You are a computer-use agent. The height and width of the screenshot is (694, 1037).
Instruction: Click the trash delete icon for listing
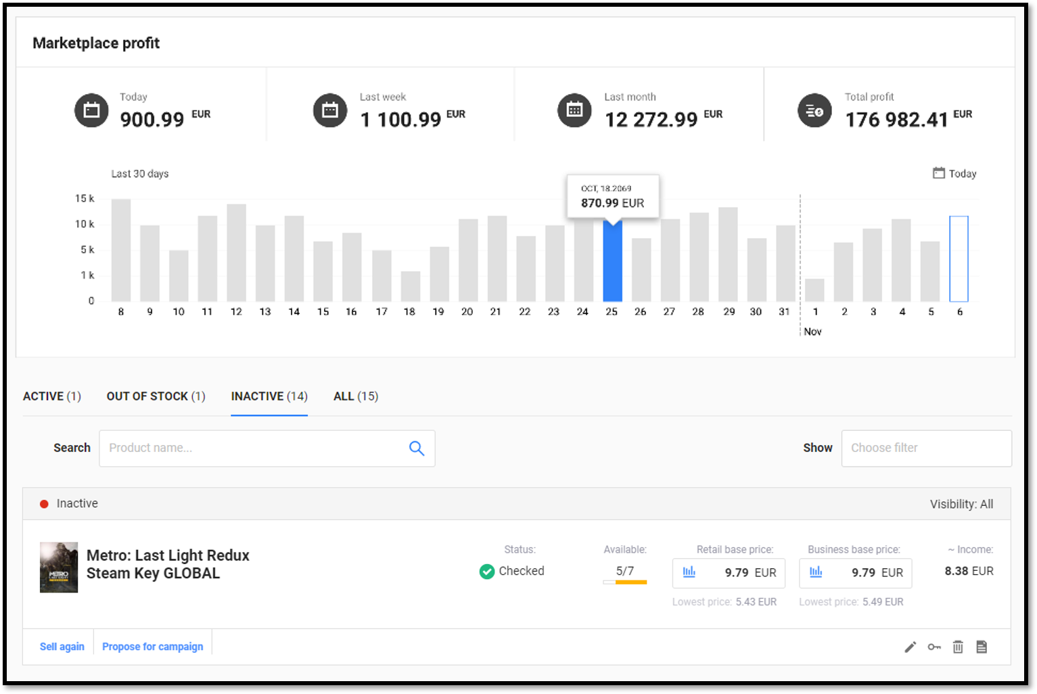pos(958,647)
